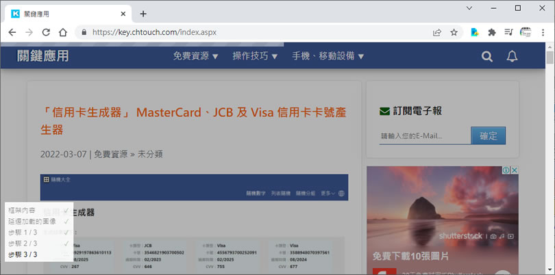Open the Chrome three-dot menu
The width and height of the screenshot is (555, 275).
point(543,32)
